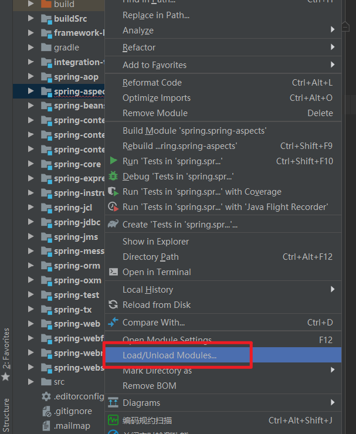
Task: Select the spring-jms module row
Action: click(x=59, y=237)
